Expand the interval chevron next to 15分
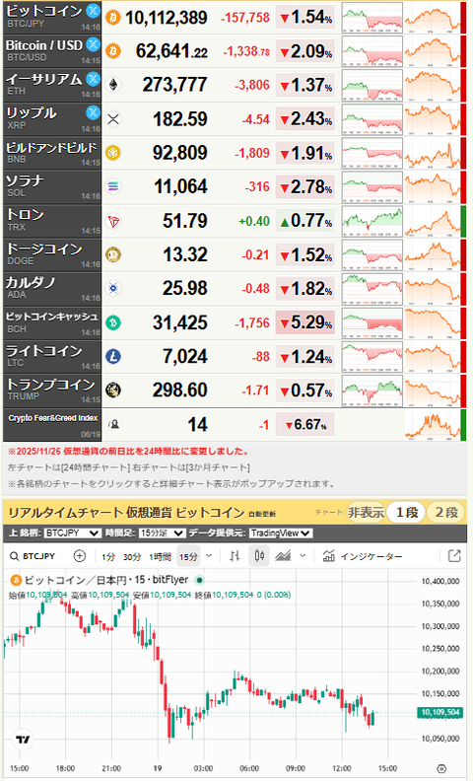The width and height of the screenshot is (473, 781). point(209,556)
